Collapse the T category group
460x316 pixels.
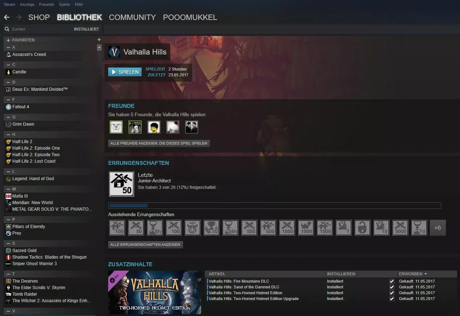(8, 274)
